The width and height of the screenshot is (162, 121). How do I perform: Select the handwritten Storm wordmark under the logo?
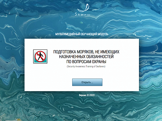point(83,14)
